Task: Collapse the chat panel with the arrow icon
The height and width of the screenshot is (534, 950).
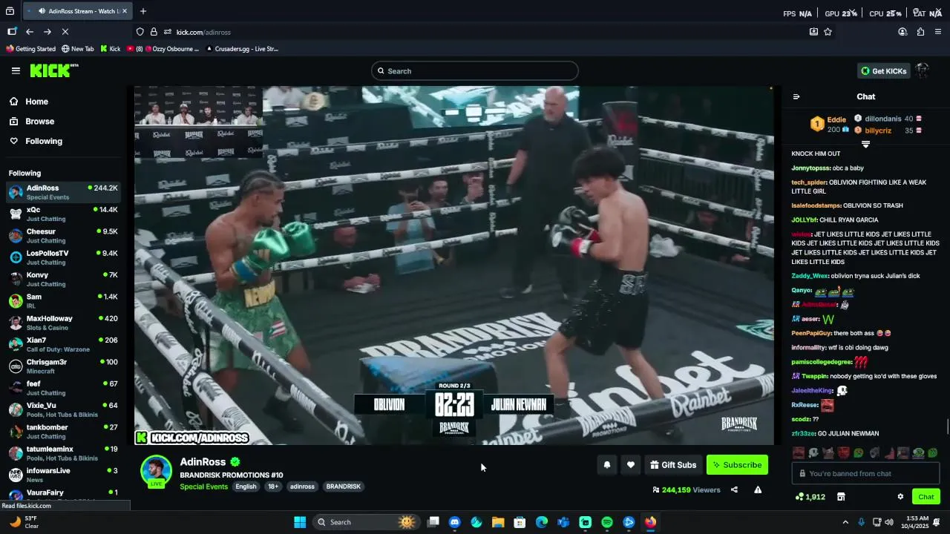Action: pos(796,96)
